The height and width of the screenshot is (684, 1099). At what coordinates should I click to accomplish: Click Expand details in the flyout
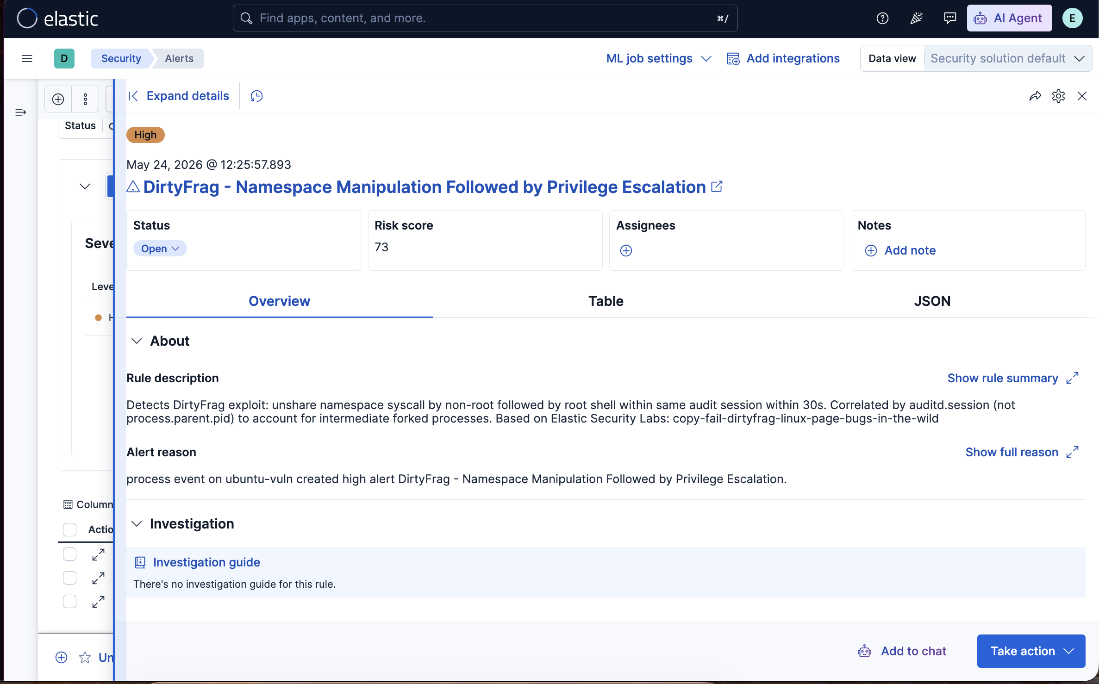[x=179, y=96]
